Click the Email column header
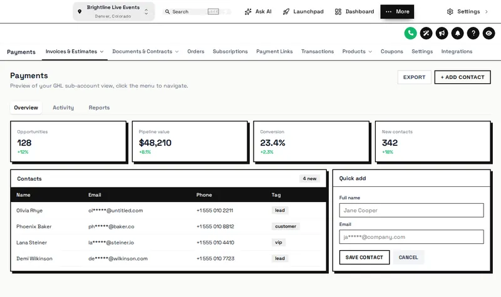This screenshot has width=501, height=297. (95, 195)
